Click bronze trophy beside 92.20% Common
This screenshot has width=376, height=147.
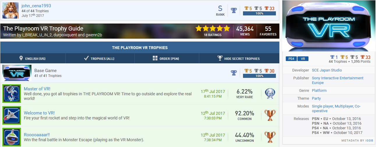(270, 115)
